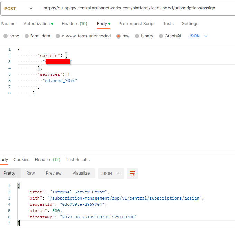Toggle the response line wrap icon
235x228 pixels.
[x=133, y=174]
